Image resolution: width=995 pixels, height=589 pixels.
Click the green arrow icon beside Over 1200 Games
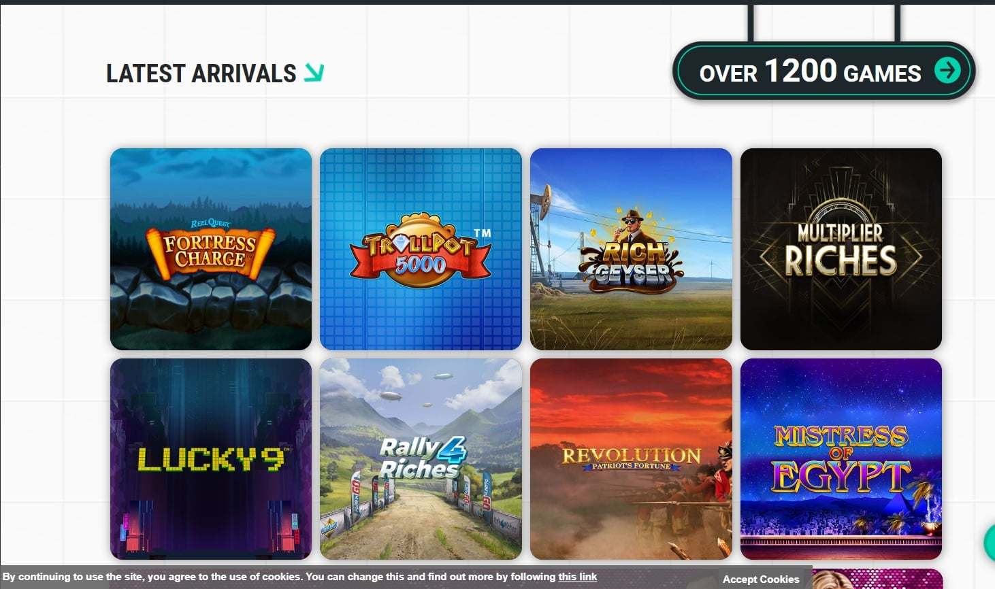click(947, 69)
